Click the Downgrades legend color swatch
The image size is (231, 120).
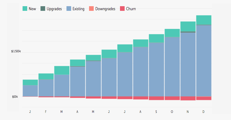(x=92, y=9)
